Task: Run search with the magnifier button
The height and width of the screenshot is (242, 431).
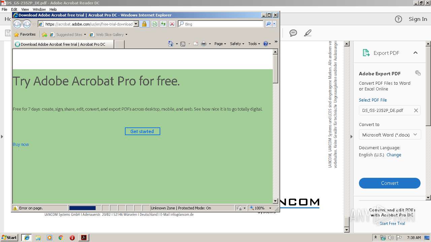Action: click(x=268, y=24)
